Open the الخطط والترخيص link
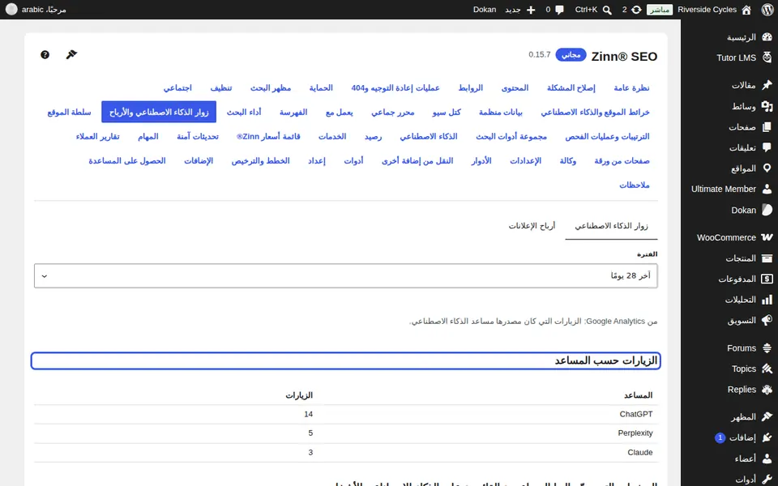 260,160
